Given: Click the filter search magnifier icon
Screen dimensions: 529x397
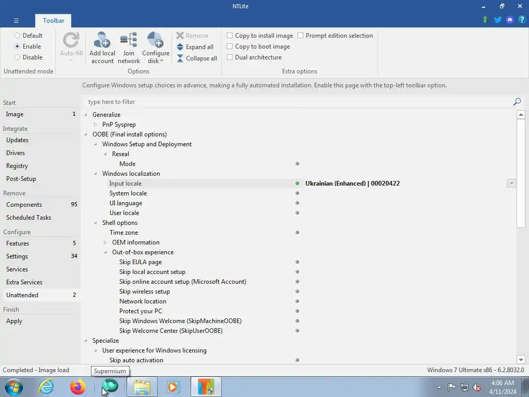Looking at the screenshot, I should 517,102.
